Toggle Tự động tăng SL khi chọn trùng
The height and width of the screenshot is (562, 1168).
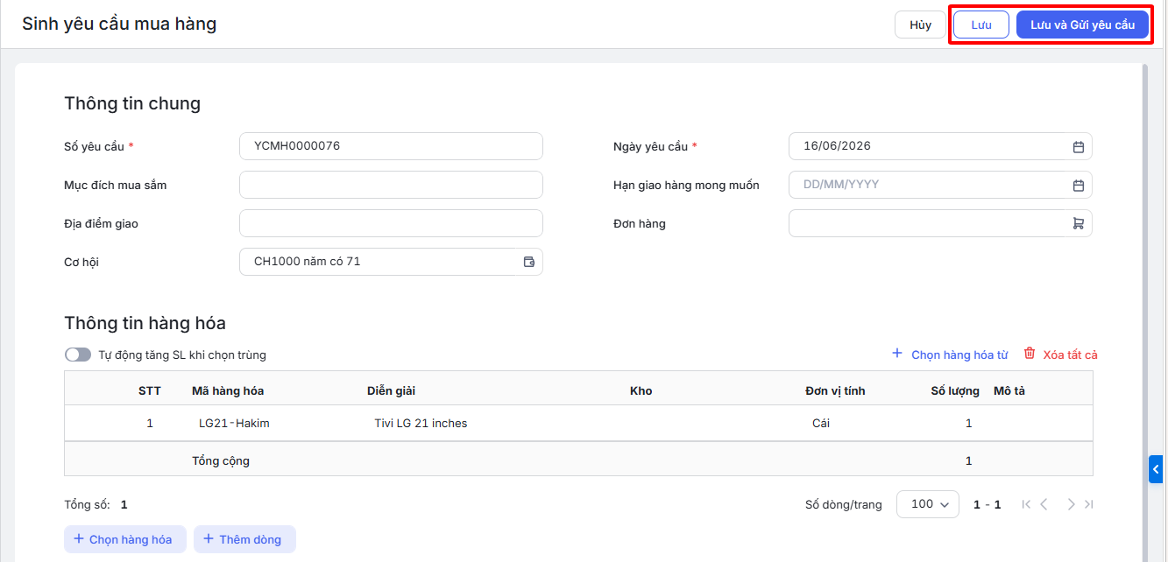(x=78, y=355)
